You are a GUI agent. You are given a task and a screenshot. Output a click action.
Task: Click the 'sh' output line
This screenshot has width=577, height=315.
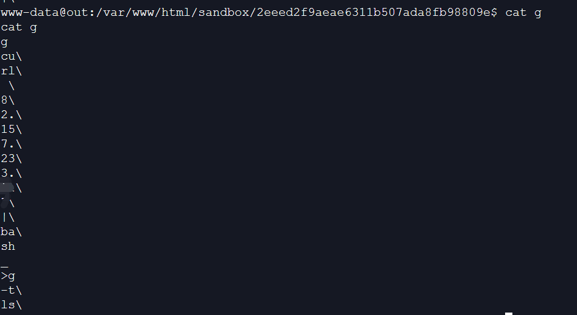pyautogui.click(x=8, y=246)
